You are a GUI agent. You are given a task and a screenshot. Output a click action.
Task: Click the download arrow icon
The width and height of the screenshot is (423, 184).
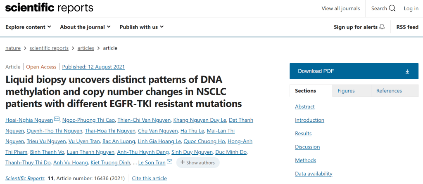(407, 71)
